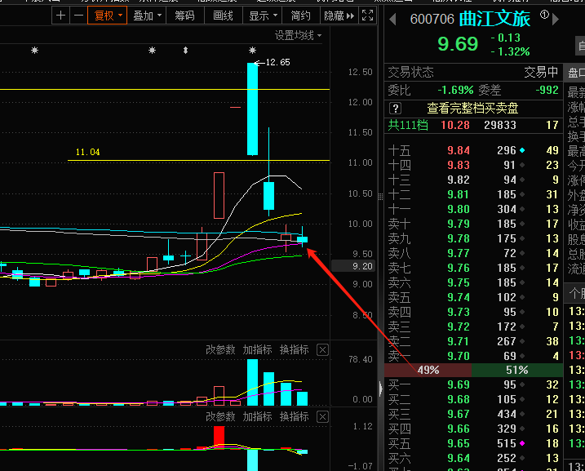Image resolution: width=585 pixels, height=471 pixels.
Task: Click cyan diamond in 十五 row
Action: (522, 150)
